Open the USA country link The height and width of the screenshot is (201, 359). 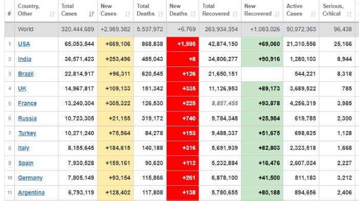pos(24,44)
